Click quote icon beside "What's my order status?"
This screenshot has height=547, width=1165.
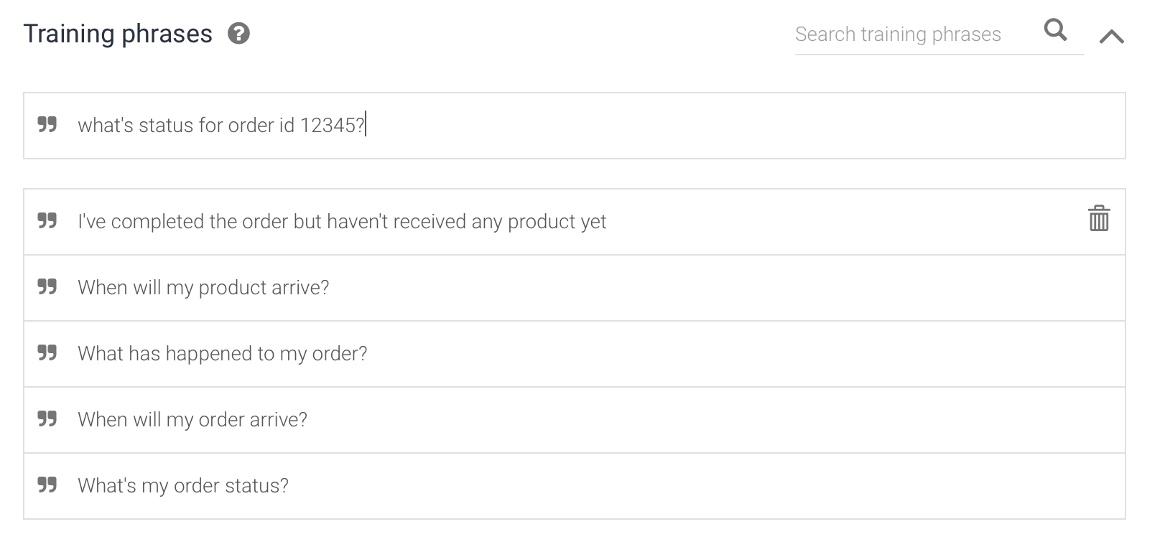pyautogui.click(x=47, y=485)
